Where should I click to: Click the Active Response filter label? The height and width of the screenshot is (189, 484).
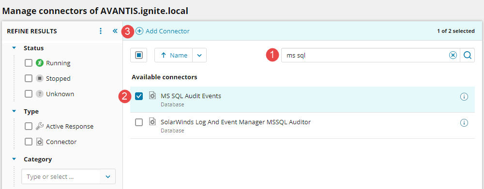click(70, 127)
